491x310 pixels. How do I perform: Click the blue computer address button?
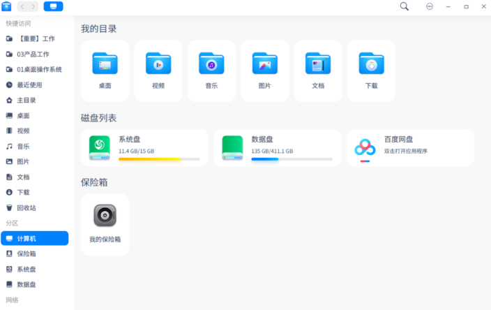coord(53,6)
